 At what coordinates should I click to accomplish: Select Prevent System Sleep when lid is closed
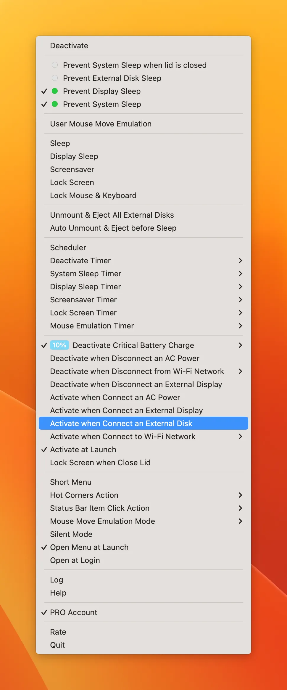(x=135, y=65)
